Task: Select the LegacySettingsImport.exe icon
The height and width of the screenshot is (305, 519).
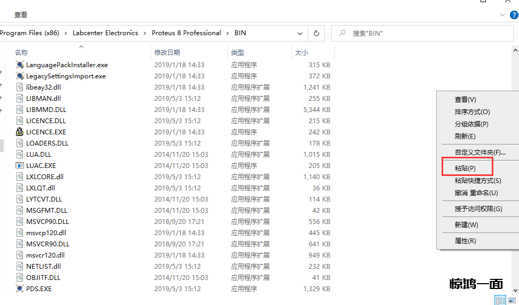Action: coord(20,76)
